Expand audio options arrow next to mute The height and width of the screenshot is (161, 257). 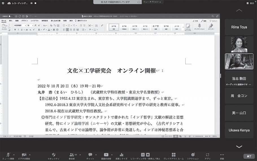click(14, 155)
